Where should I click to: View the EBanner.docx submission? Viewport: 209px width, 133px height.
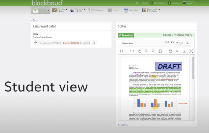pyautogui.click(x=180, y=43)
